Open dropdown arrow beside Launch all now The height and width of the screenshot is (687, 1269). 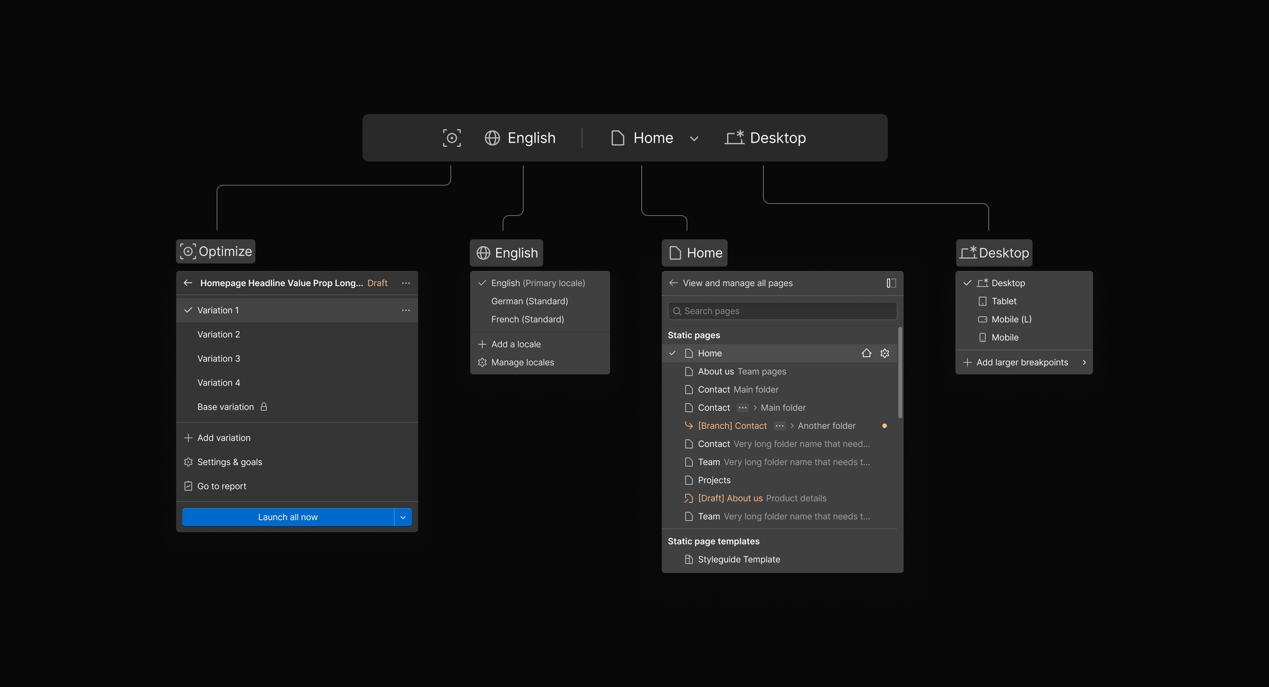click(403, 517)
